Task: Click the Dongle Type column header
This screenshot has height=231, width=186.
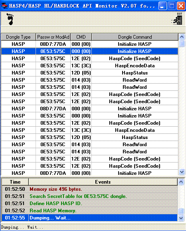Action: click(18, 37)
